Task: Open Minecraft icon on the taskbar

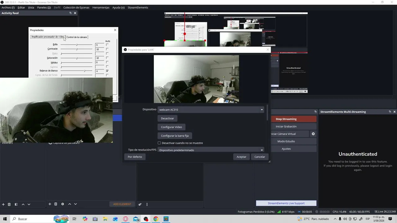Action: click(166, 219)
